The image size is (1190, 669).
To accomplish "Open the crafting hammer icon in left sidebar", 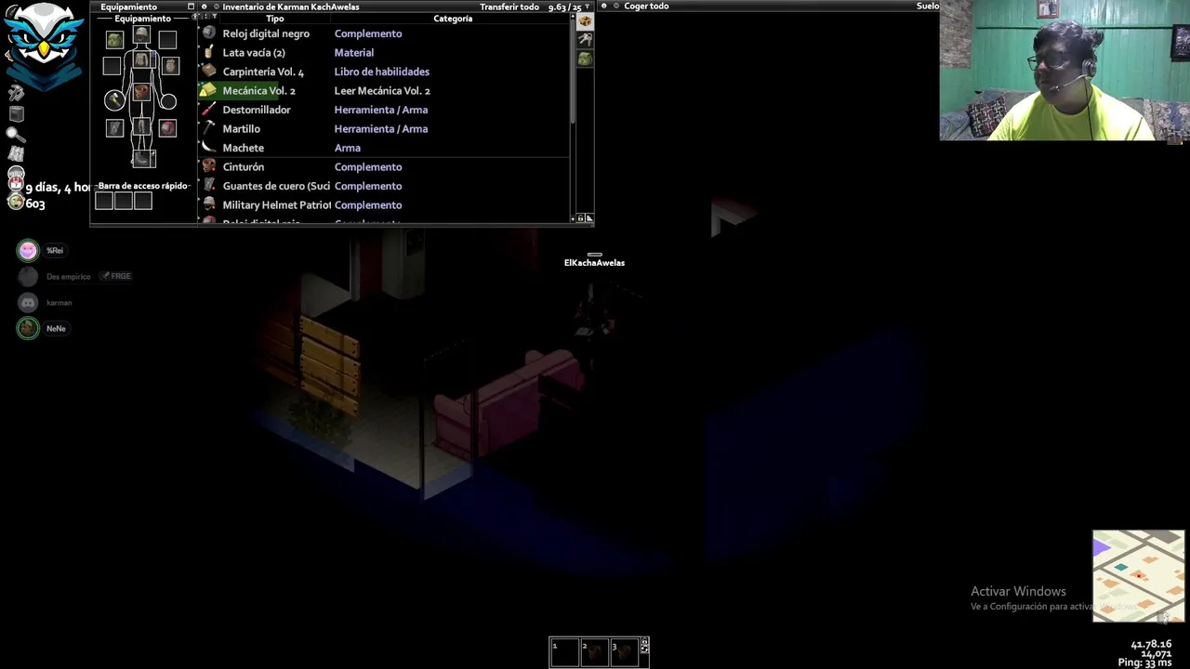I will tap(16, 93).
